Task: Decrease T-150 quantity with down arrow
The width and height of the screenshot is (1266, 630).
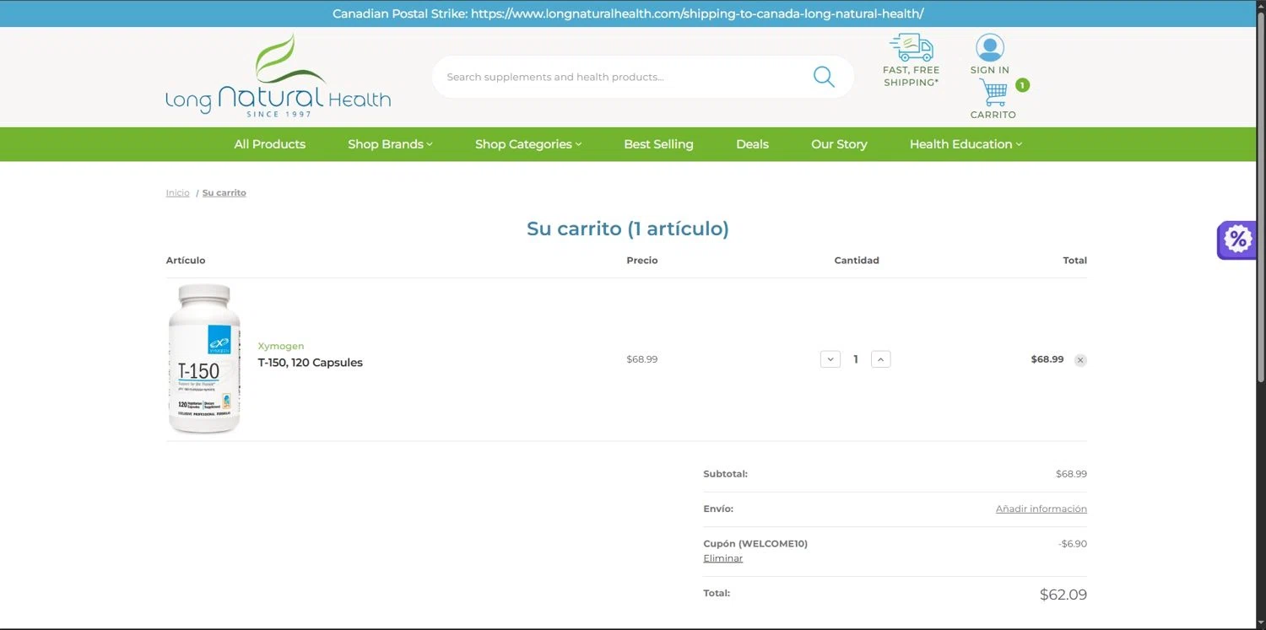Action: pyautogui.click(x=830, y=359)
